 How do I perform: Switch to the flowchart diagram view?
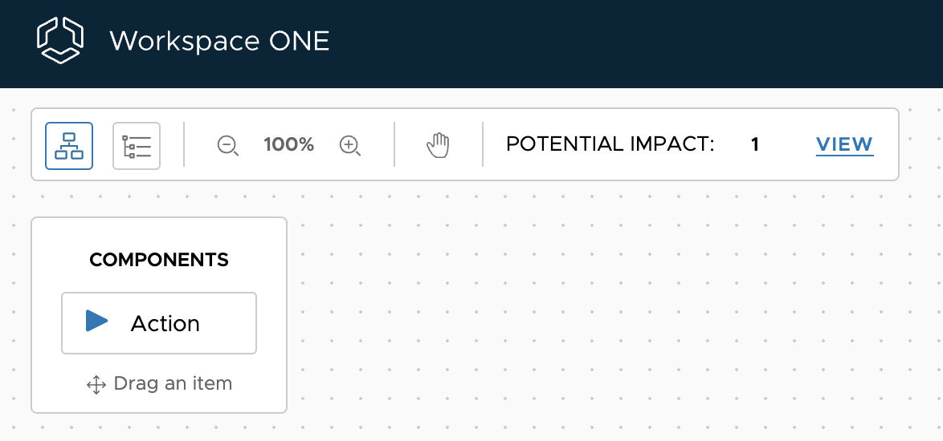pyautogui.click(x=69, y=146)
